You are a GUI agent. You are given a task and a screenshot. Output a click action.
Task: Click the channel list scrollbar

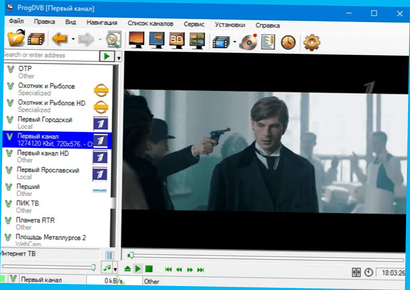[114, 155]
